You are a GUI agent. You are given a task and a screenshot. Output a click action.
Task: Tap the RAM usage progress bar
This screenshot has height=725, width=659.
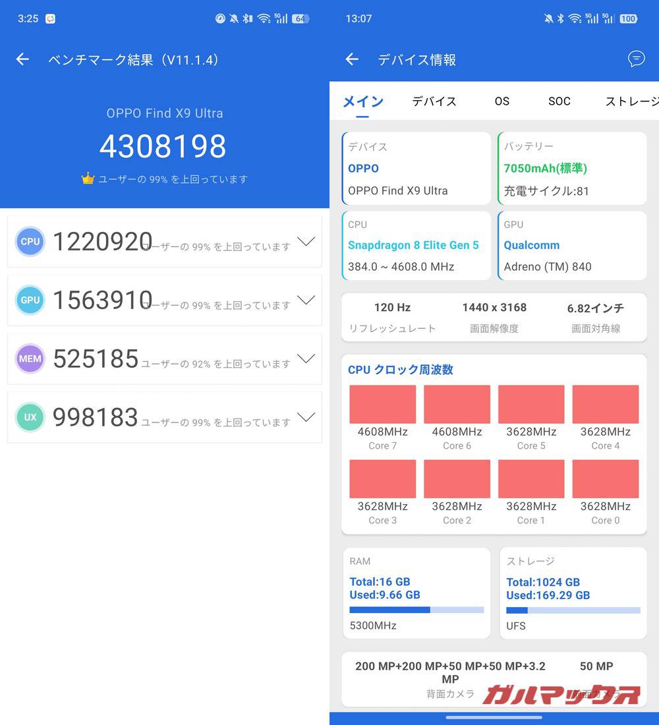tap(416, 610)
